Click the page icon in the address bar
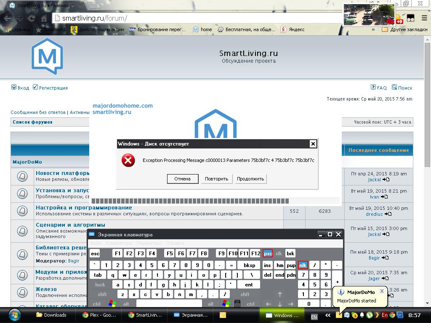Viewport: 431px width, 323px height. coord(57,18)
